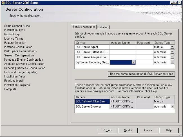This screenshot has width=183, height=137.
Task: Click Account Name column header in upper table
Action: (123, 43)
